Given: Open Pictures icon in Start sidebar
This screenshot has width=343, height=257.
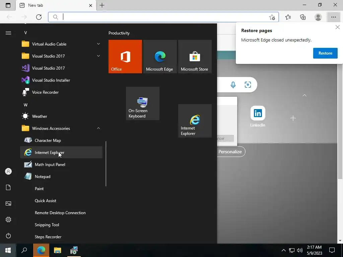Looking at the screenshot, I should [8, 203].
